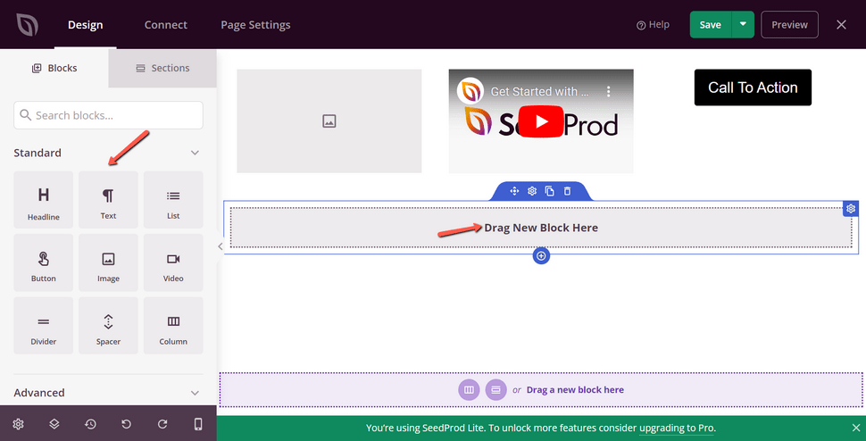Viewport: 866px width, 441px height.
Task: Choose section layout icon in purple dropzone
Action: click(496, 390)
